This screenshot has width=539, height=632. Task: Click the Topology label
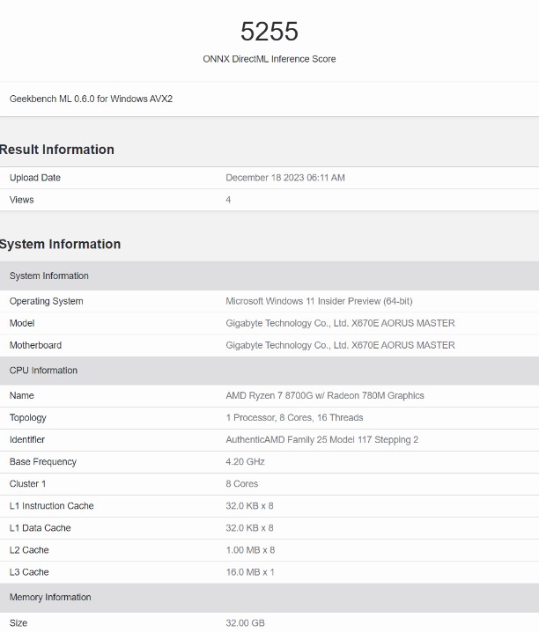tap(28, 417)
